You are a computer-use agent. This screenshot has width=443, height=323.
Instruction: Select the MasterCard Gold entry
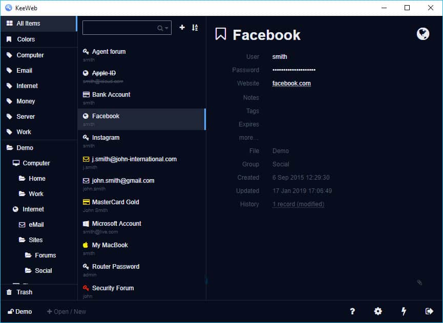tap(141, 205)
